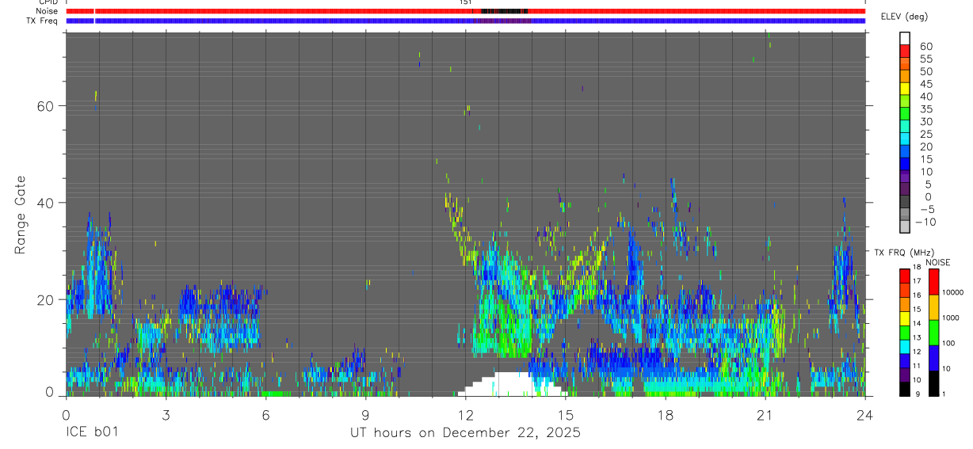
Task: Pick the yellow 40–45 swatch in ELEV colorbar
Action: [905, 89]
